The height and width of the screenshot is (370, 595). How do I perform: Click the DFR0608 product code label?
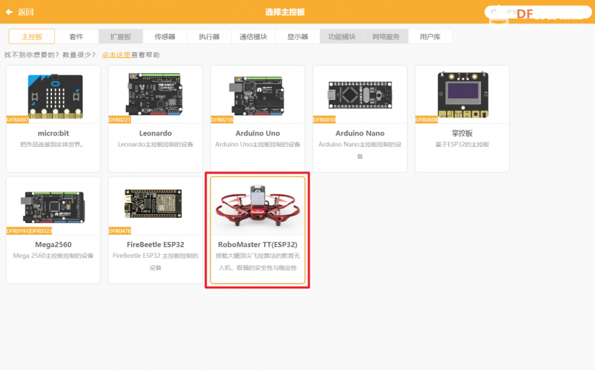(426, 119)
